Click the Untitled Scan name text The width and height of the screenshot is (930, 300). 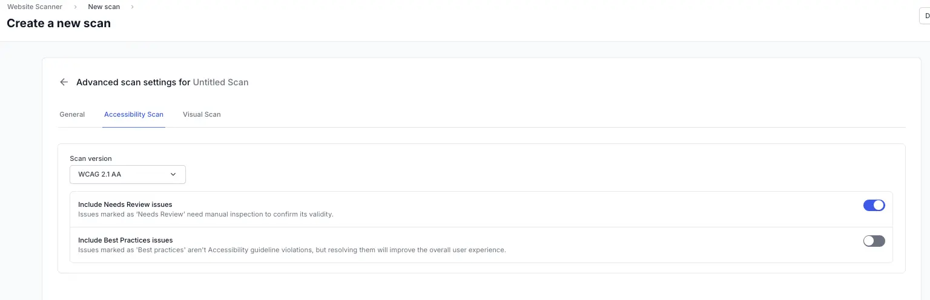click(220, 82)
